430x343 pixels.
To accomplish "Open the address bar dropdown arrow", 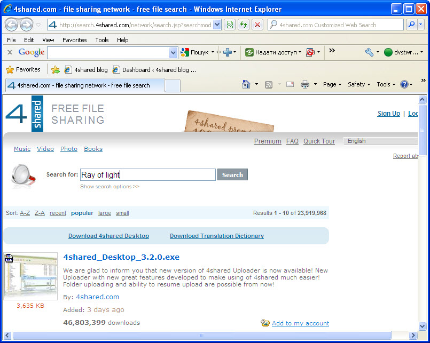I will pos(217,25).
